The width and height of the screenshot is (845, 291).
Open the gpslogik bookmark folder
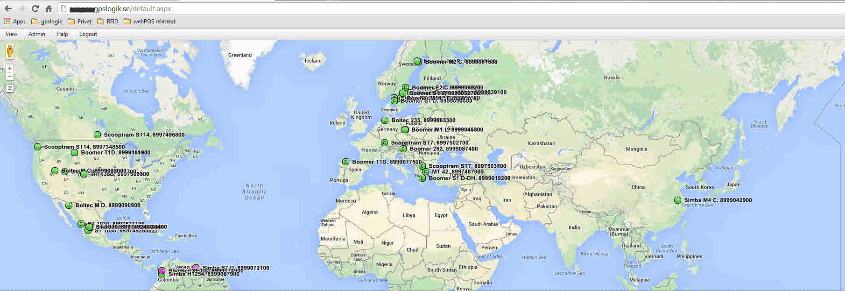pos(47,21)
